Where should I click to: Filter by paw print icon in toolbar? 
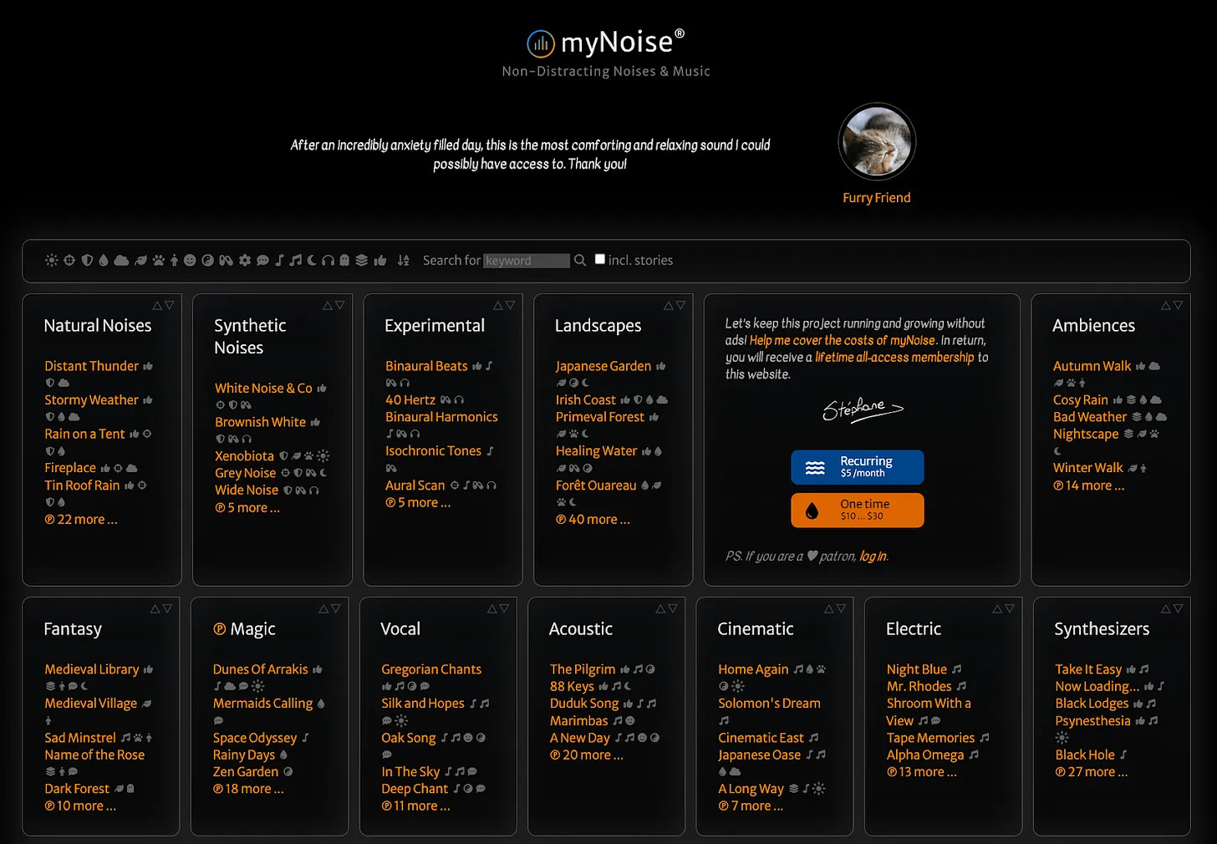[159, 260]
